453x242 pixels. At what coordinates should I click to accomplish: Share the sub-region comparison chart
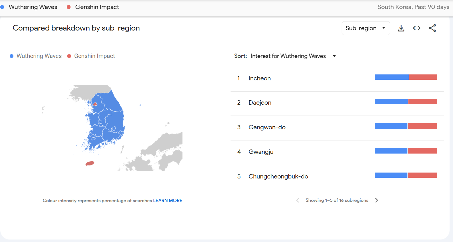pyautogui.click(x=432, y=28)
